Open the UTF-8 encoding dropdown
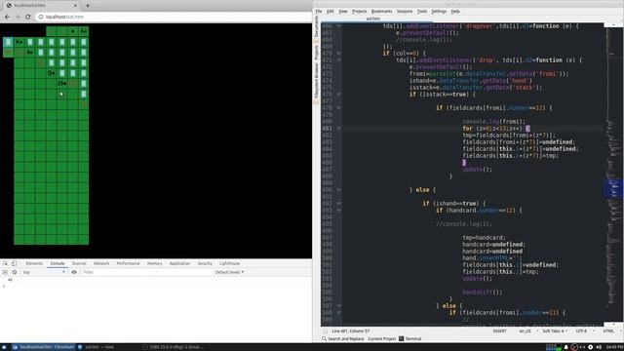Screen dimensions: 624x351 pyautogui.click(x=584, y=331)
